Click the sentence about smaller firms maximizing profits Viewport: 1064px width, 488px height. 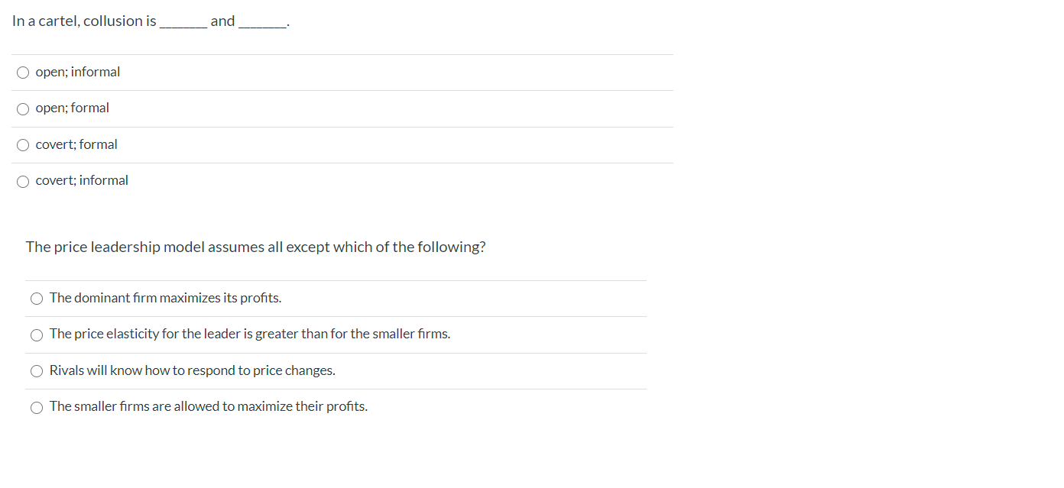click(x=209, y=406)
